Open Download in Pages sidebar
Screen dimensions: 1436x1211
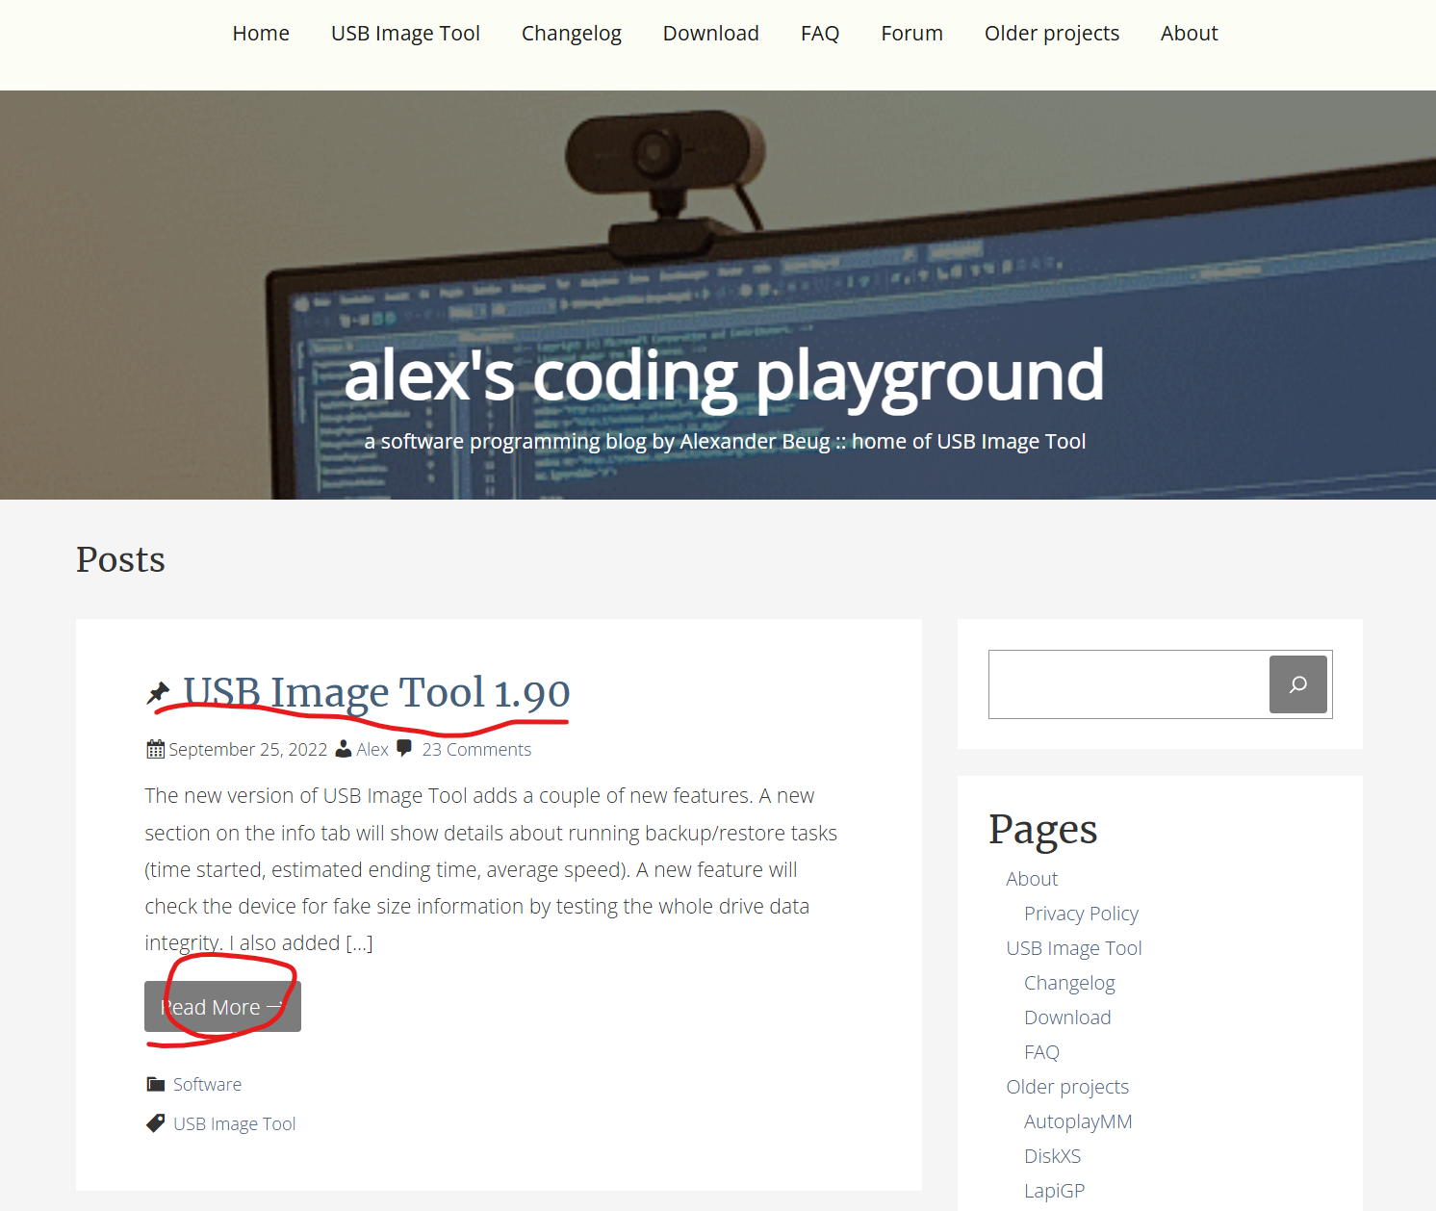(x=1067, y=1018)
